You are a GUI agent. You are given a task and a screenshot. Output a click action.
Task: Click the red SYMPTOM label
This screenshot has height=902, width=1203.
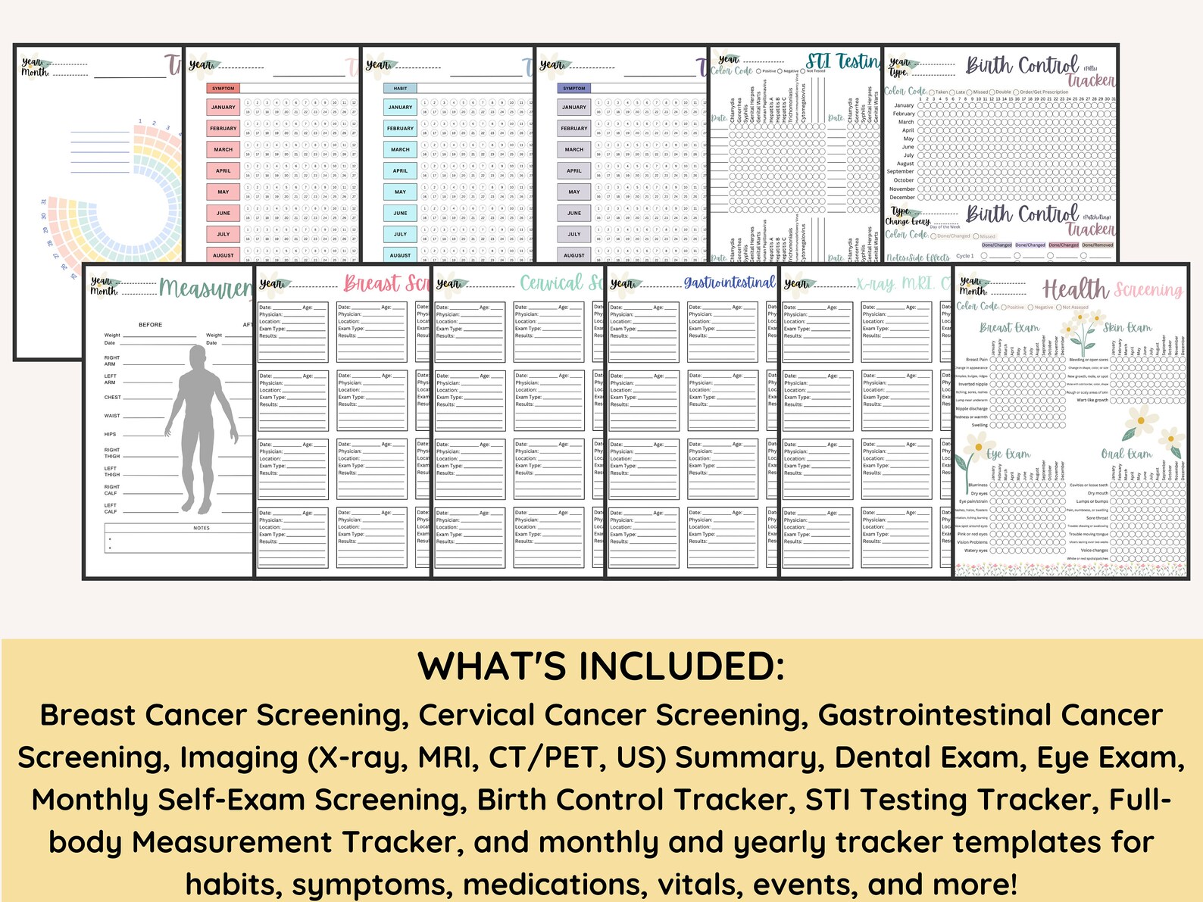[223, 89]
